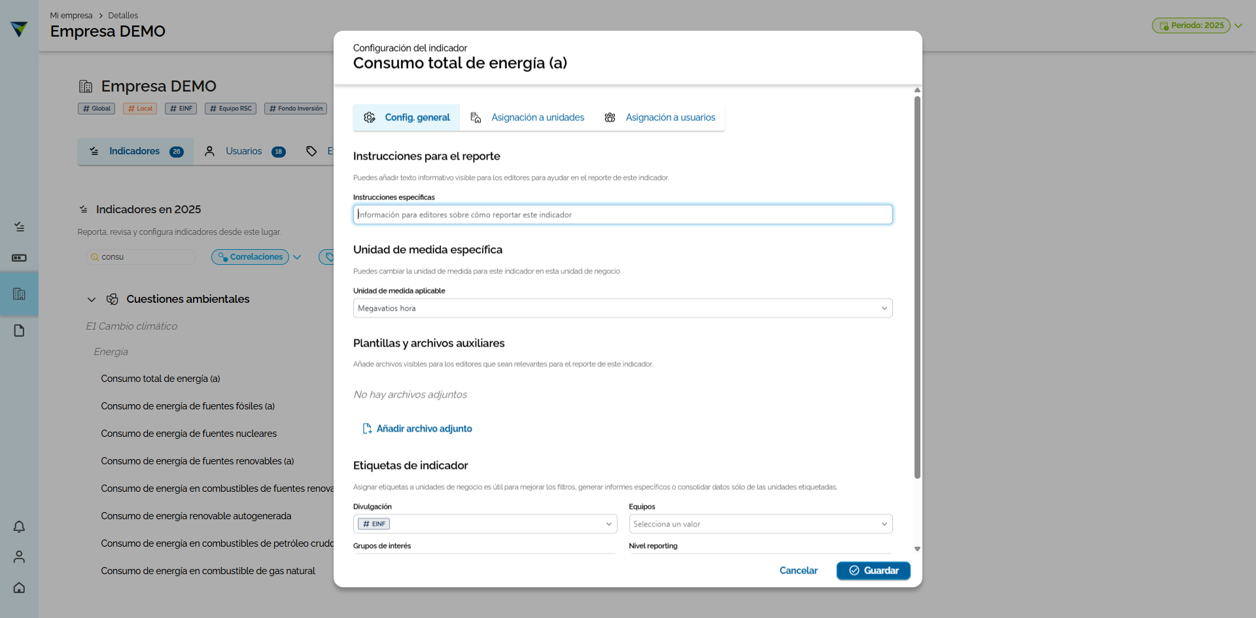This screenshot has width=1256, height=618.
Task: Click the indicators checklist icon in sidebar
Action: [x=19, y=226]
